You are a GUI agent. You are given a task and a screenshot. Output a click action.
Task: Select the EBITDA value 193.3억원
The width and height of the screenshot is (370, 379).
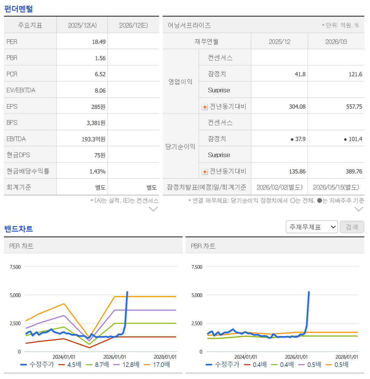point(94,139)
